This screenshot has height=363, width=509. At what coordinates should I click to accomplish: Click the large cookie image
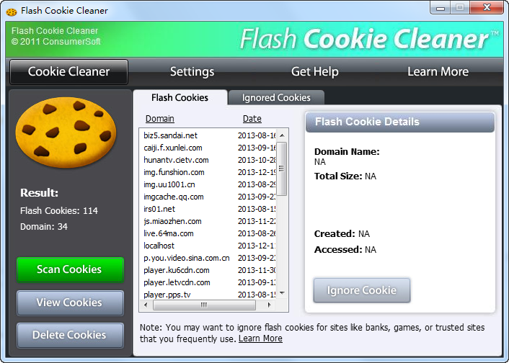click(66, 133)
